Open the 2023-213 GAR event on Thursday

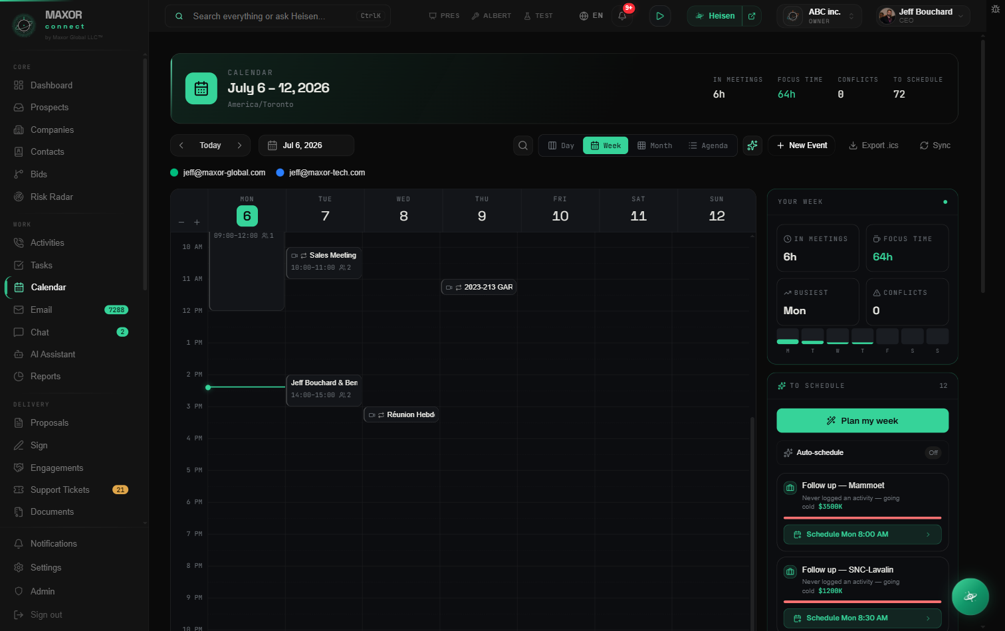click(479, 287)
